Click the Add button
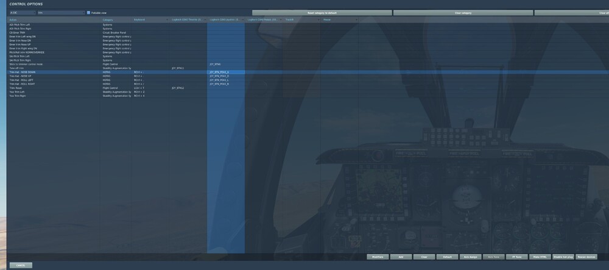This screenshot has height=270, width=609. click(401, 257)
